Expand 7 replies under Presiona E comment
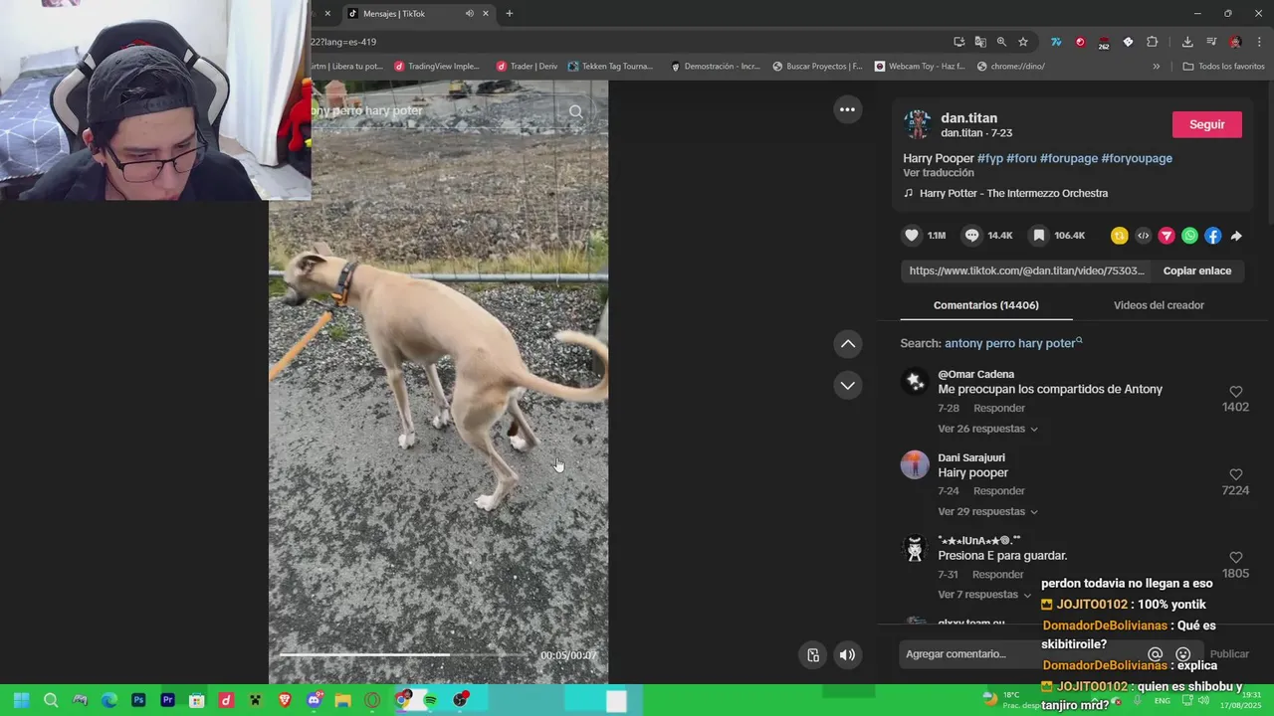1274x716 pixels. 984,595
